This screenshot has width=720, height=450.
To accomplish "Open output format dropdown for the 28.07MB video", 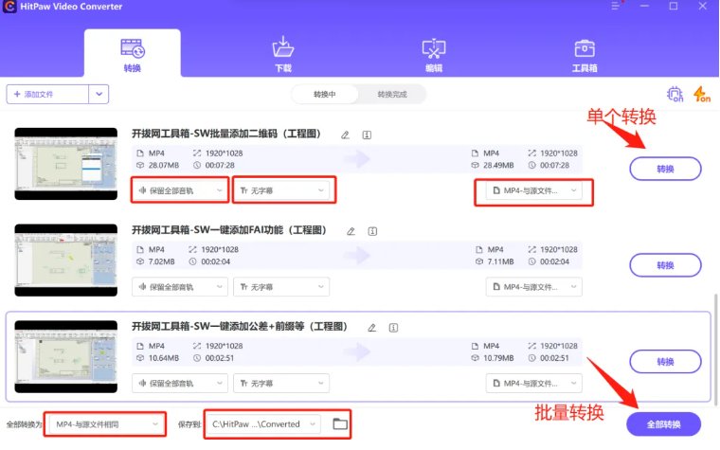I will (534, 190).
